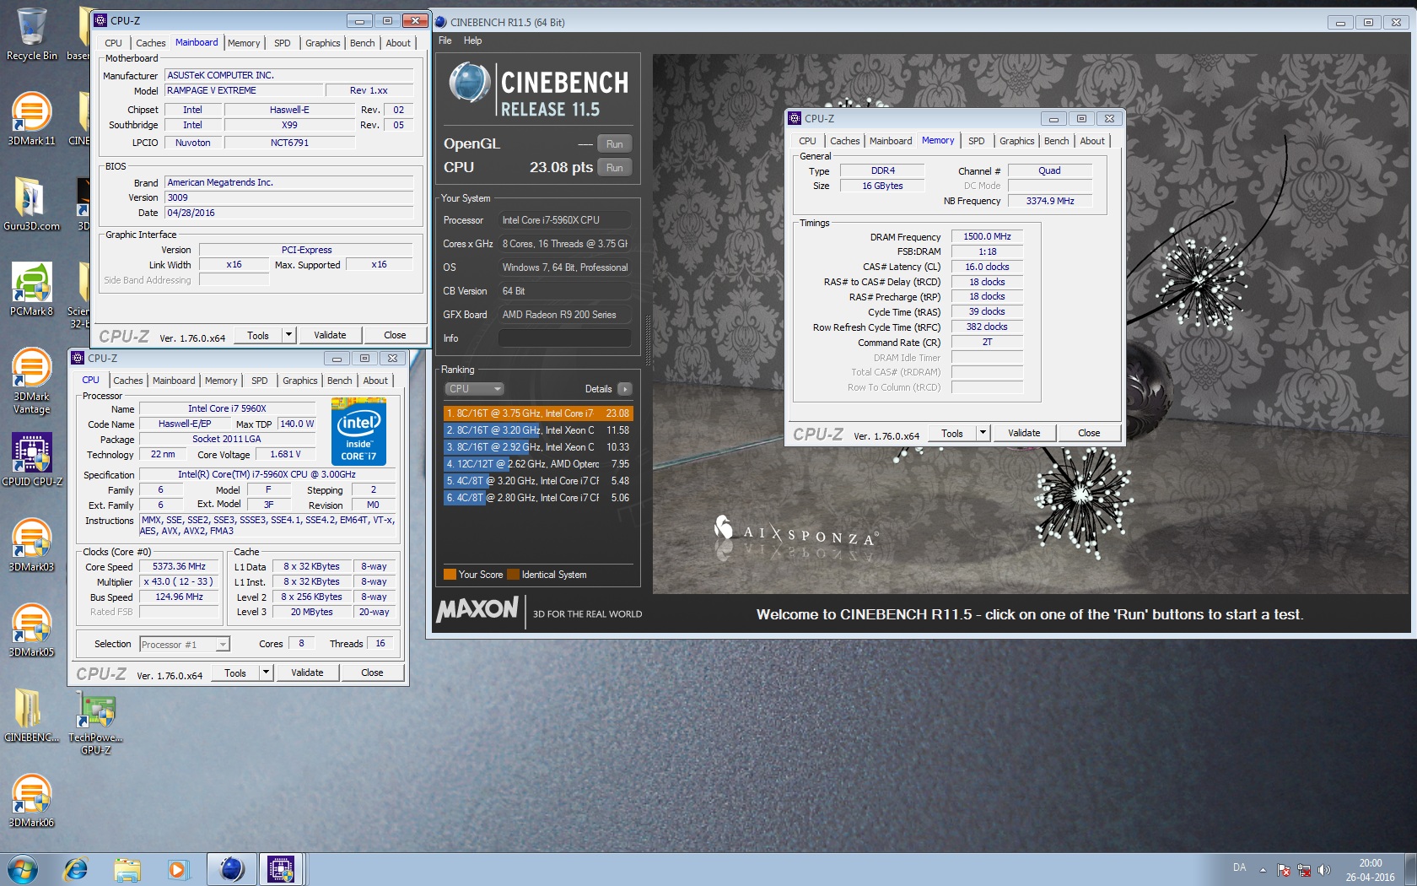Click the volume speaker tray icon
This screenshot has height=886, width=1417.
pyautogui.click(x=1323, y=870)
